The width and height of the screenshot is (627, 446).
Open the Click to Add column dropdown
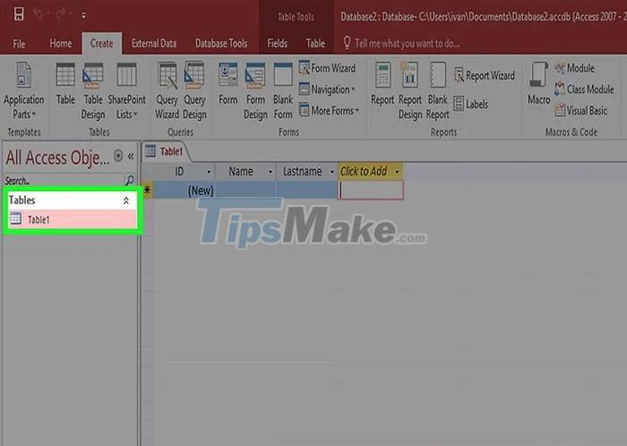coord(397,172)
